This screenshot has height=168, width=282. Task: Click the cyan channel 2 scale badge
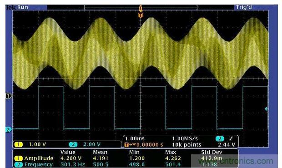tap(73, 144)
